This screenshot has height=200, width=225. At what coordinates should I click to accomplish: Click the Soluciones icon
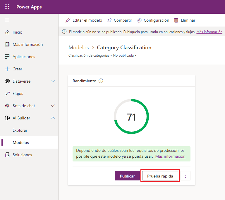point(7,155)
